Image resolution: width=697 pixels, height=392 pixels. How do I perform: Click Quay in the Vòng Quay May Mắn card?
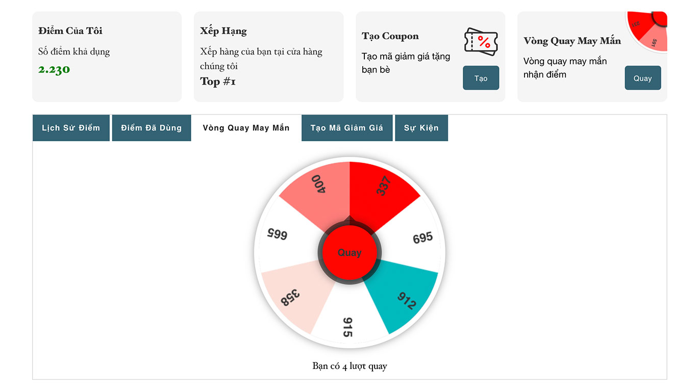pos(642,78)
